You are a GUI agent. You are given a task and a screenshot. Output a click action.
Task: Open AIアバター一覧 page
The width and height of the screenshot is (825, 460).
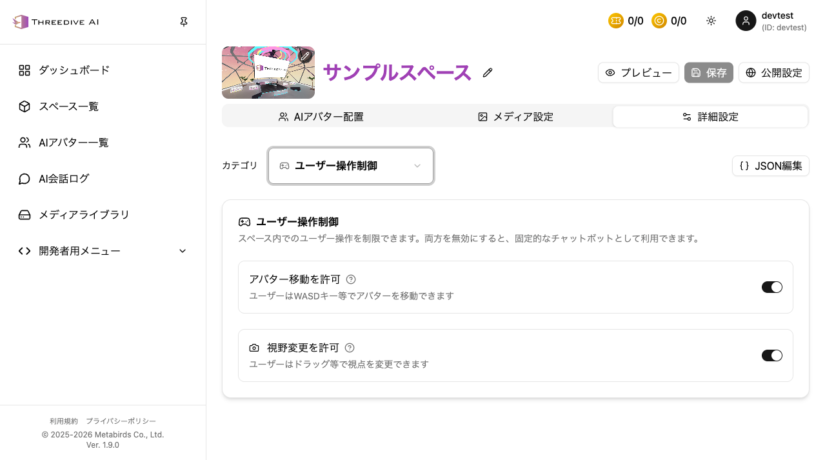click(x=103, y=143)
